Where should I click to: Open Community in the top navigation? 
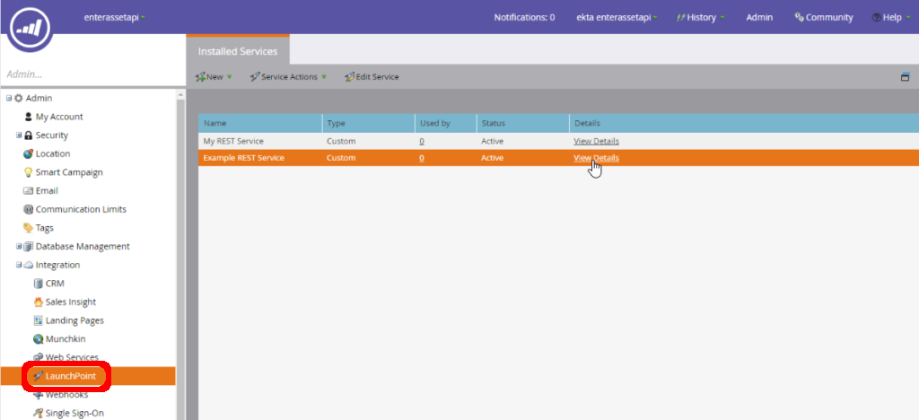click(x=824, y=18)
